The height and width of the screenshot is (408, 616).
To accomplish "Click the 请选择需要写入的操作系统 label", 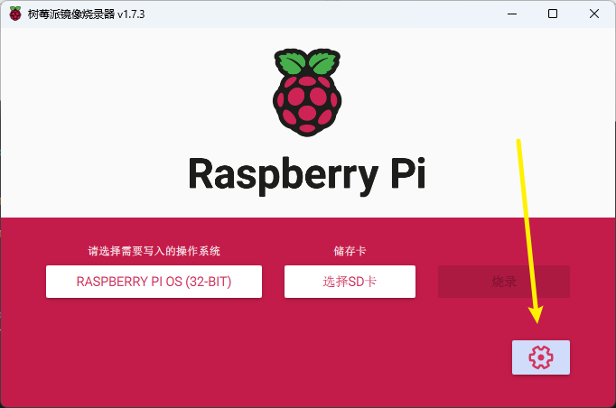I will [x=154, y=251].
